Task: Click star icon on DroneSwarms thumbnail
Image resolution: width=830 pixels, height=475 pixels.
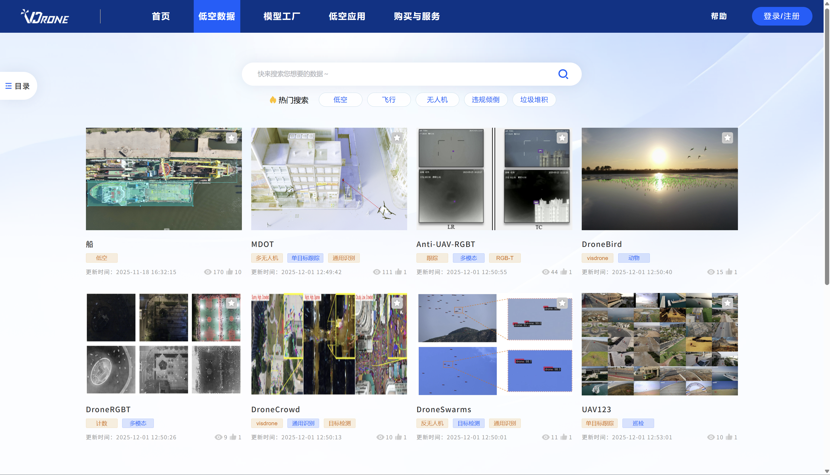Action: click(562, 303)
